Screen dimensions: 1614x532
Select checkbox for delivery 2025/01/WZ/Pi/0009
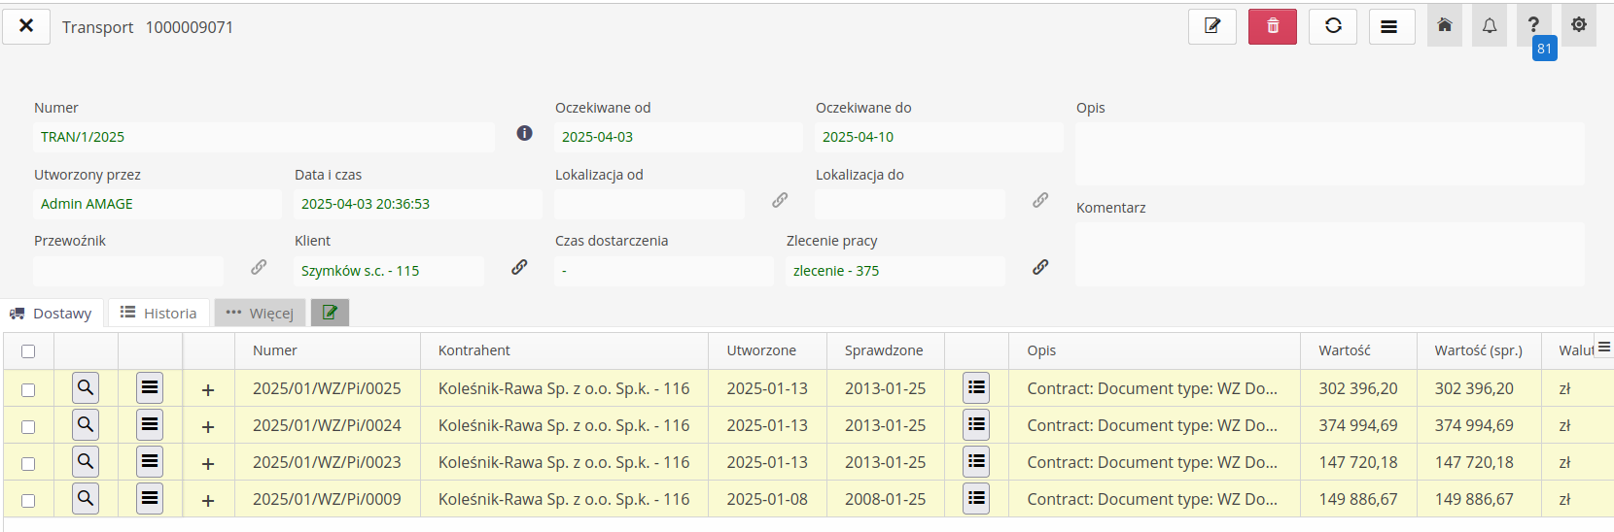28,501
